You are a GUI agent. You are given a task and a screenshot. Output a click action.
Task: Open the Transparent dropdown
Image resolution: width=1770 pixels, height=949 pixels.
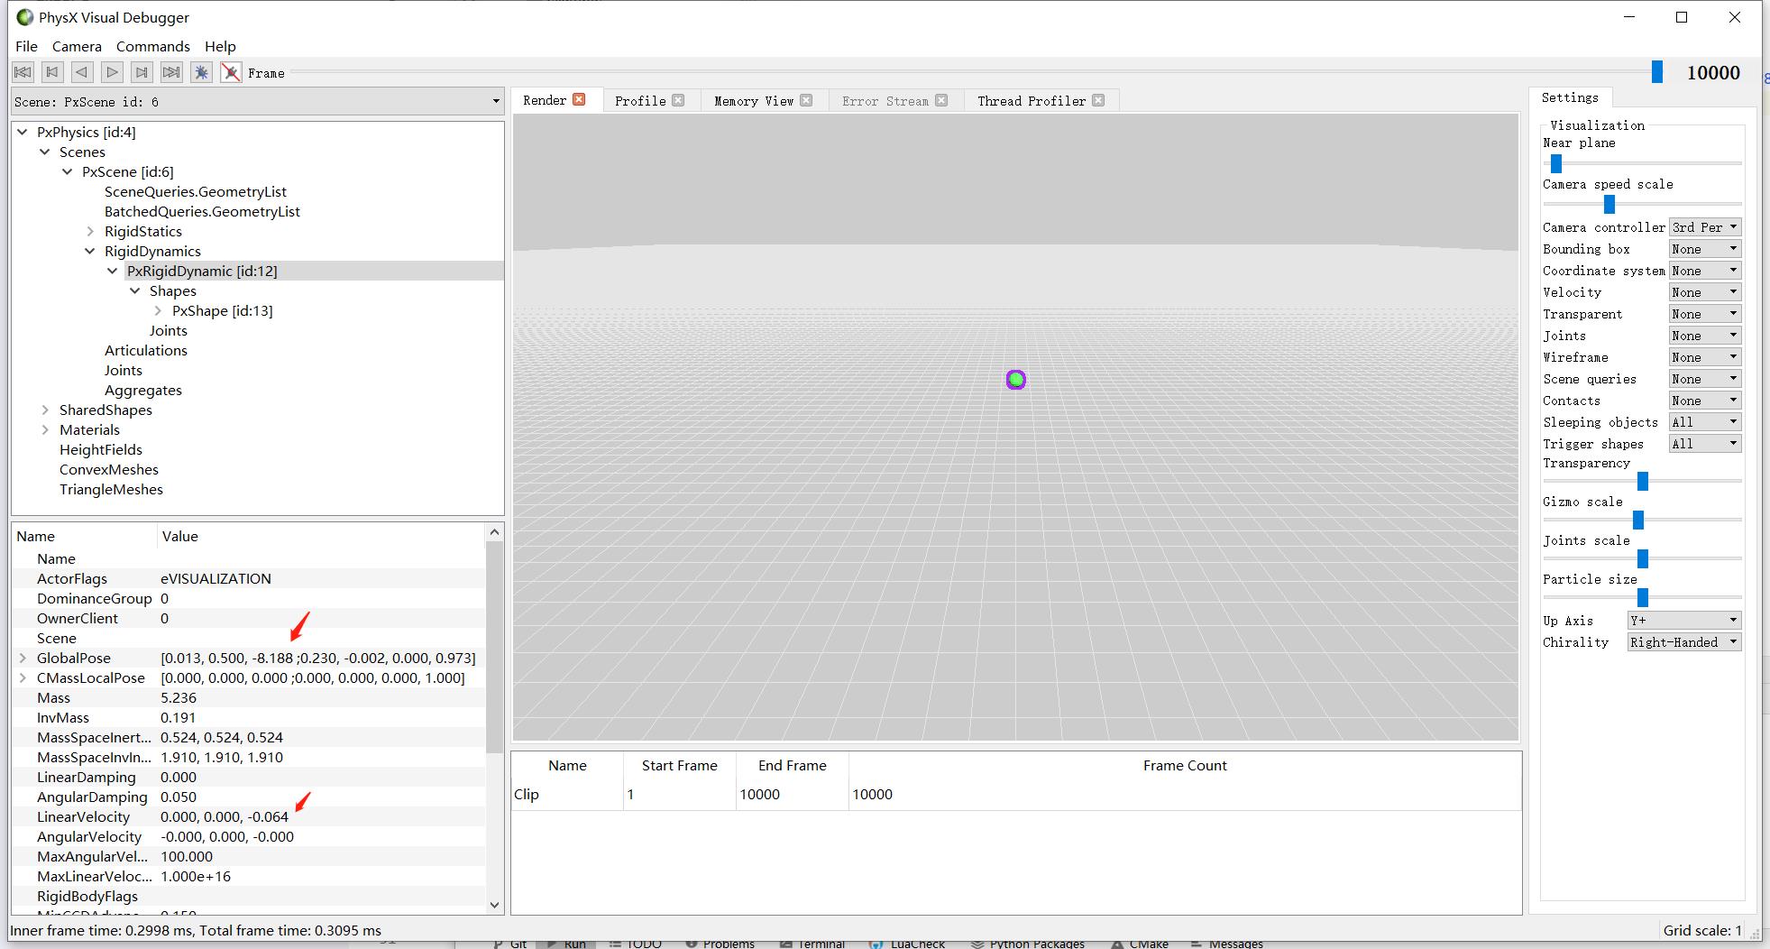point(1705,314)
